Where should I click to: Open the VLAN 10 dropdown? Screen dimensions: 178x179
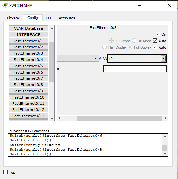point(163,59)
